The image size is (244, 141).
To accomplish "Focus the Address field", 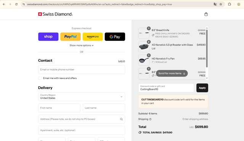I will click(82, 119).
